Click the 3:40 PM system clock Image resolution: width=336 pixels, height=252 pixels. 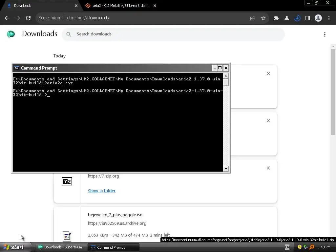click(324, 247)
